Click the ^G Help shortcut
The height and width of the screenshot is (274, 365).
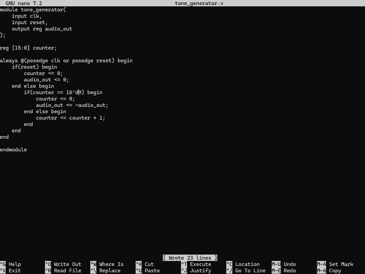(11, 264)
